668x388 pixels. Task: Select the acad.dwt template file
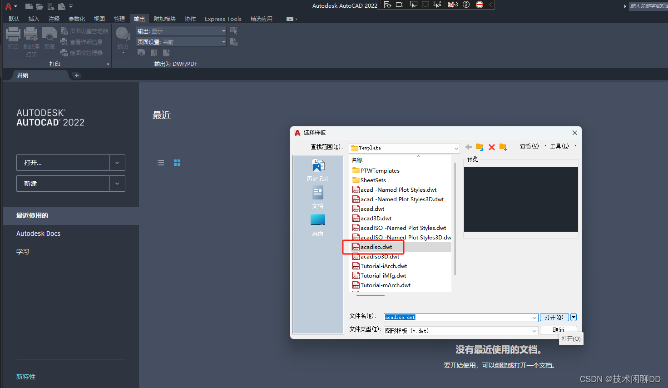click(x=368, y=209)
